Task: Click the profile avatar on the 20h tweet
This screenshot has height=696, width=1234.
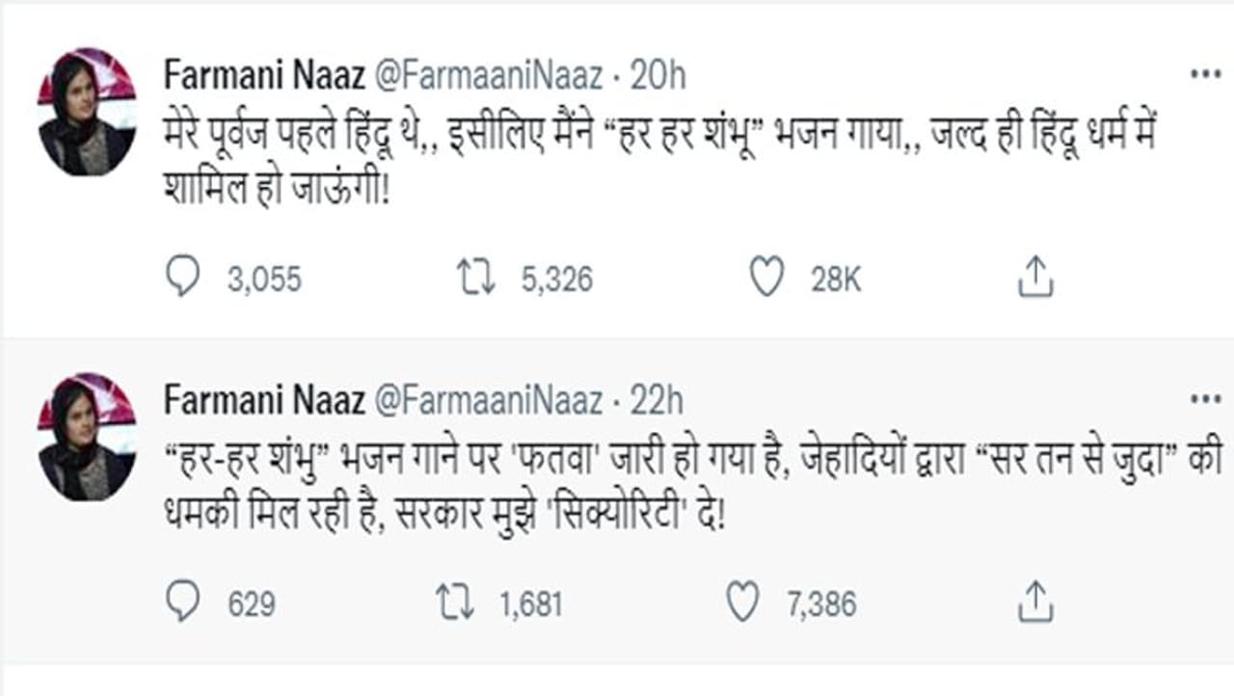Action: (x=86, y=111)
